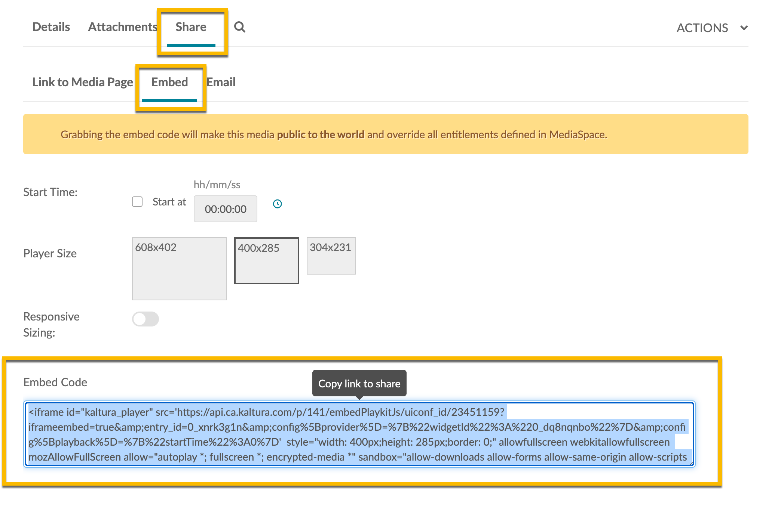Viewport: 781px width, 517px height.
Task: Click the ACTIONS chevron arrow
Action: (x=744, y=28)
